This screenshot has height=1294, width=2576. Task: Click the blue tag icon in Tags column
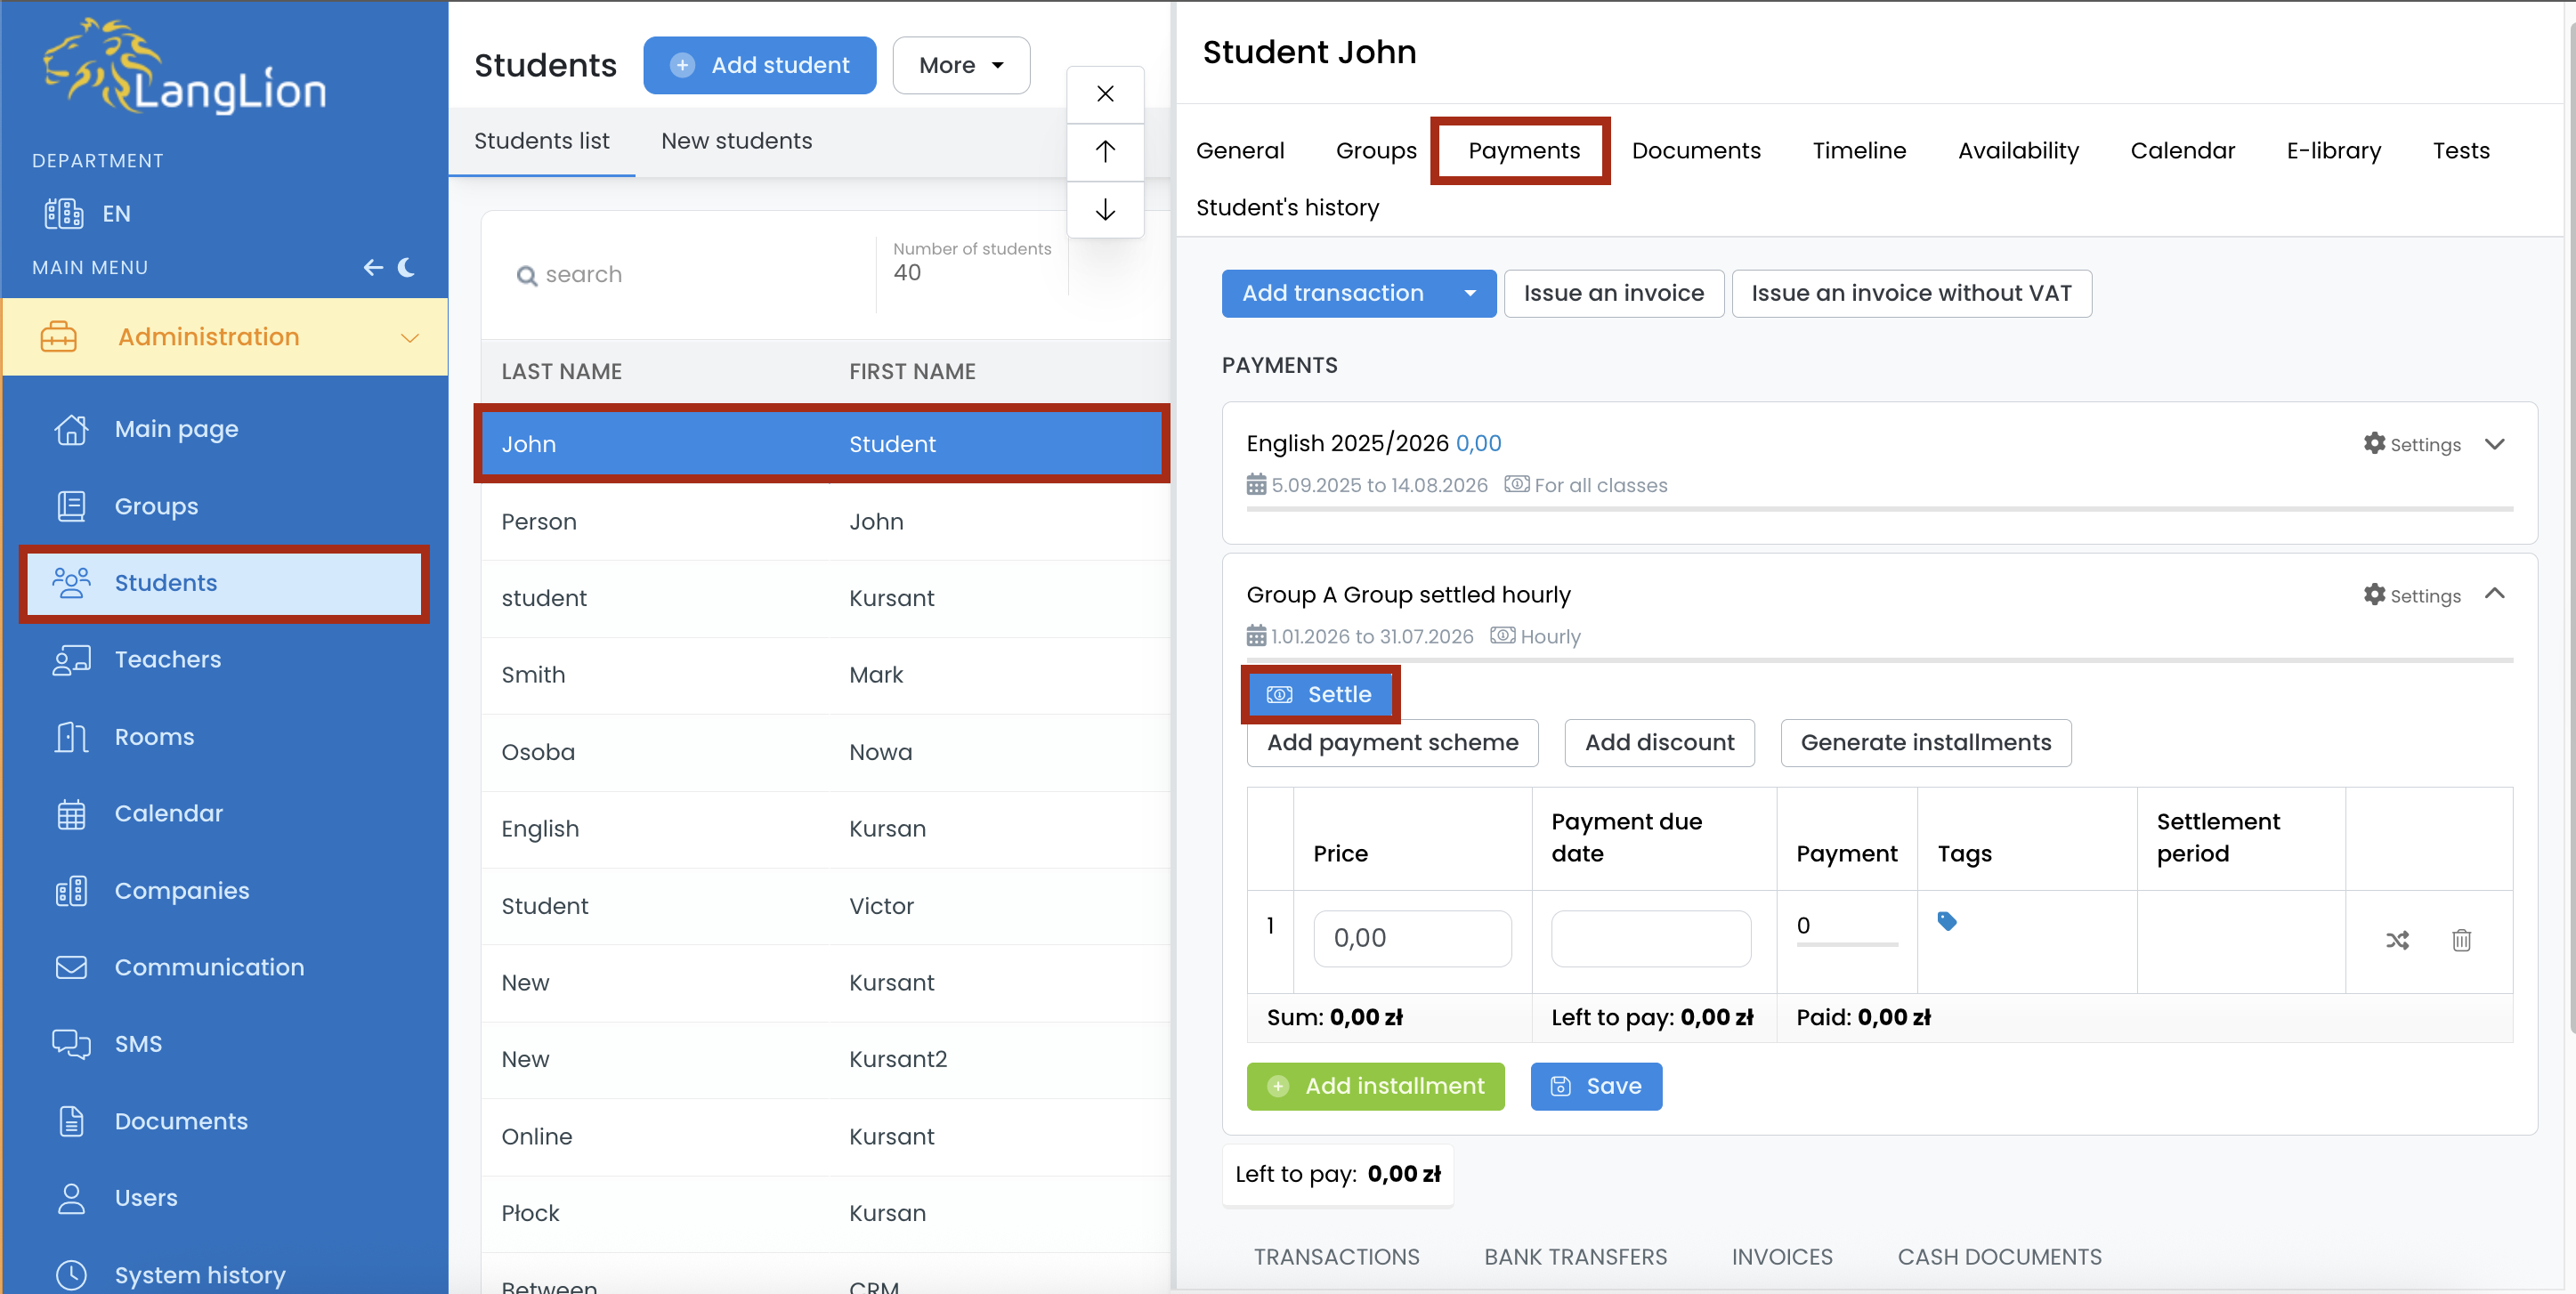(x=1946, y=921)
